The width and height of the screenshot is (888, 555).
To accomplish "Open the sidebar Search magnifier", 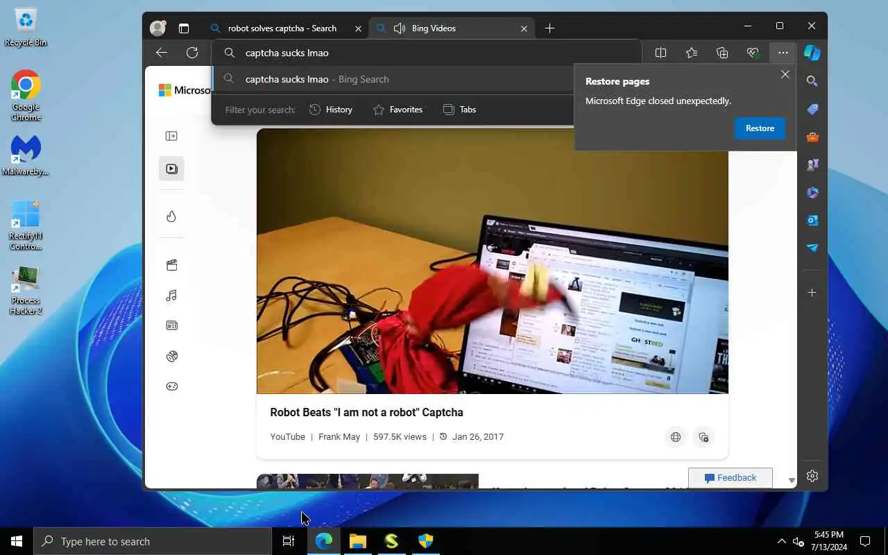I will tap(812, 81).
